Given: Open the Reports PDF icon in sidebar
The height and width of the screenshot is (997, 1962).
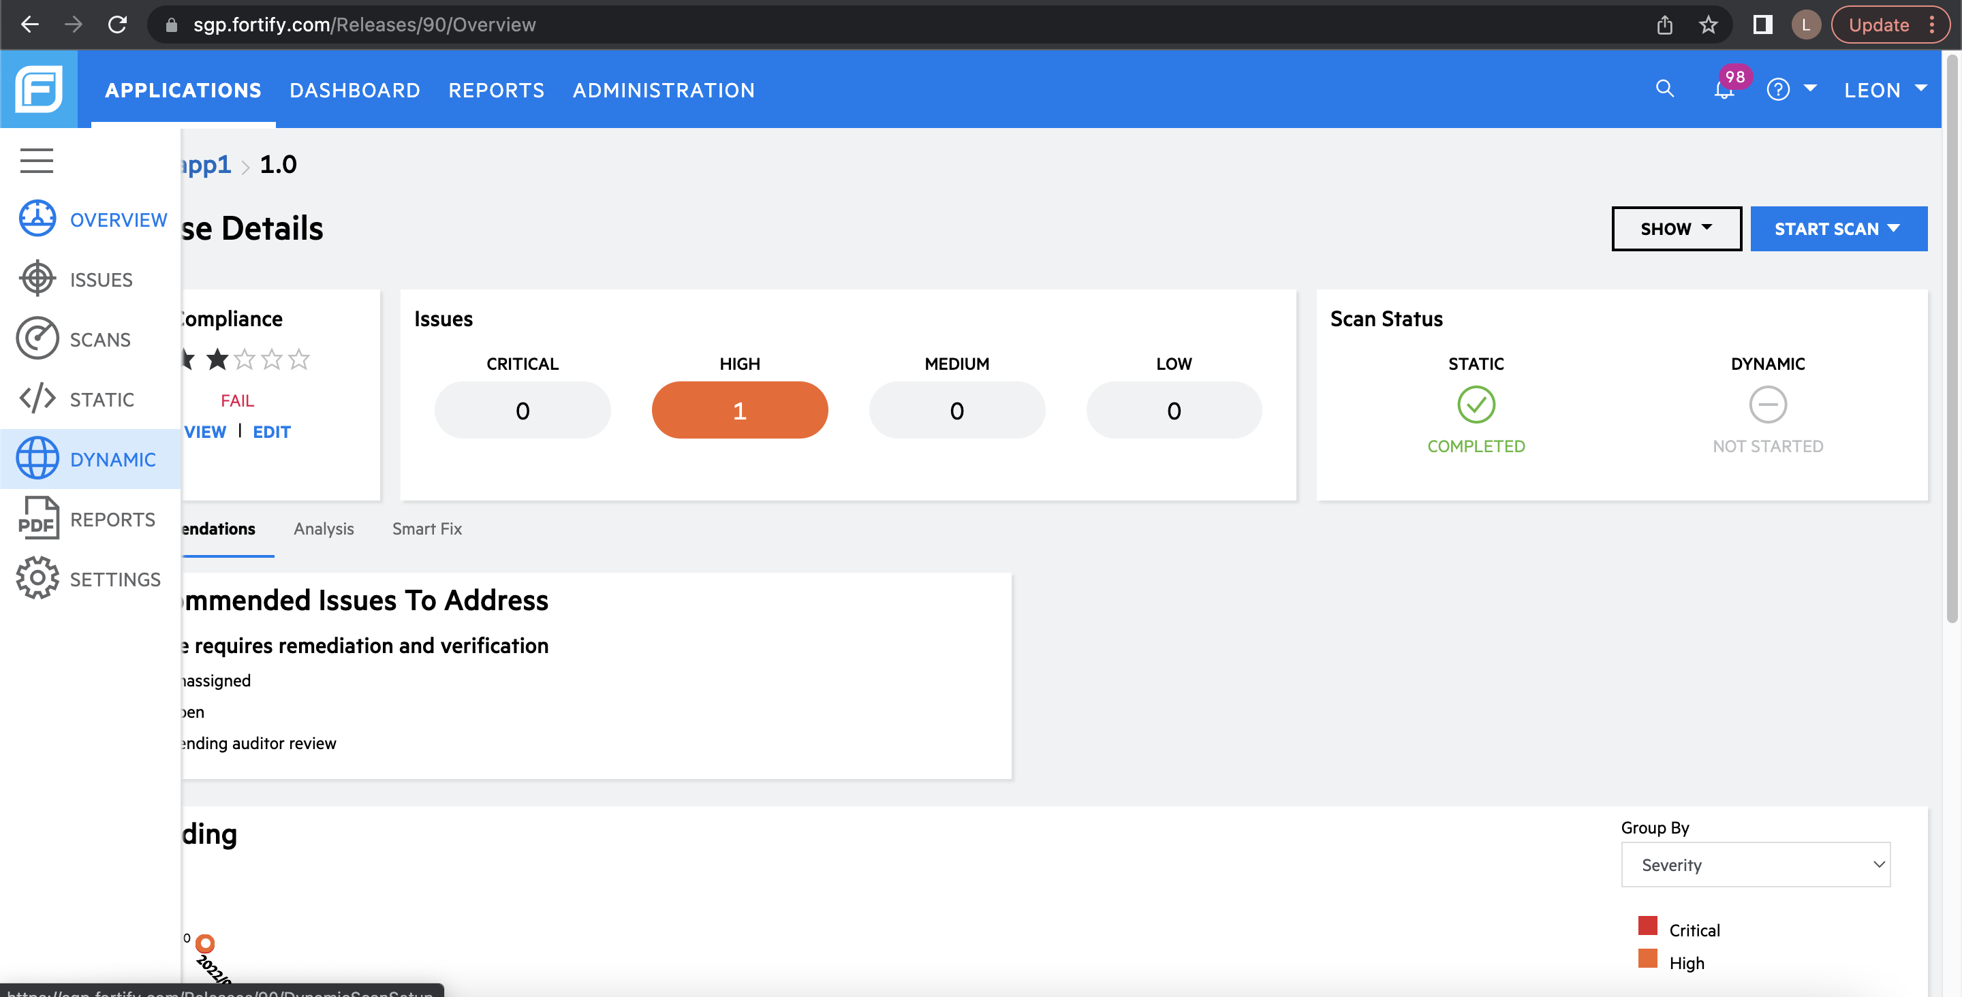Looking at the screenshot, I should (x=37, y=518).
